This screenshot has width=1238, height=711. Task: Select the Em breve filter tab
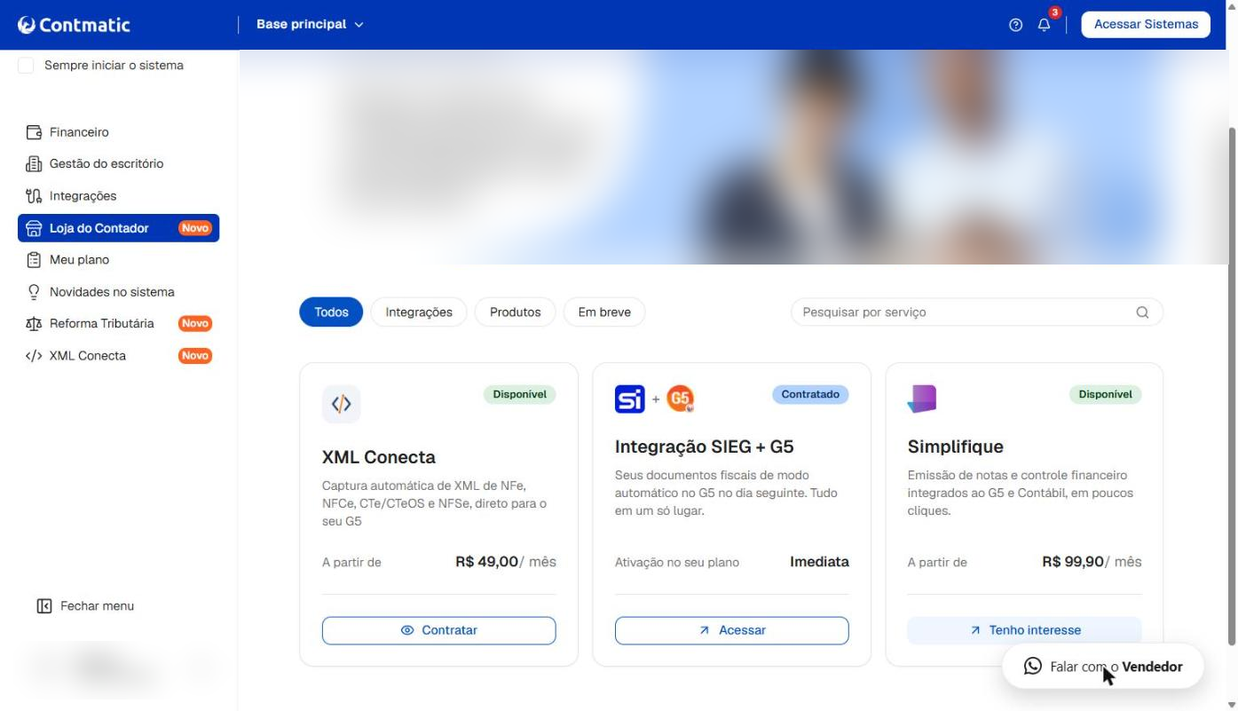point(604,312)
